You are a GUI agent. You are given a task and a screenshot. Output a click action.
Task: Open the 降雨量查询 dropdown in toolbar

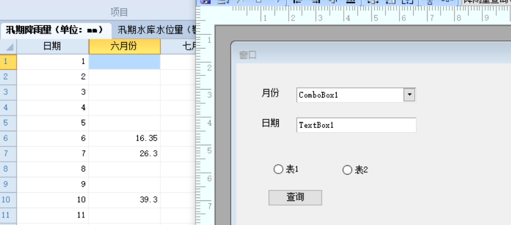(486, 2)
